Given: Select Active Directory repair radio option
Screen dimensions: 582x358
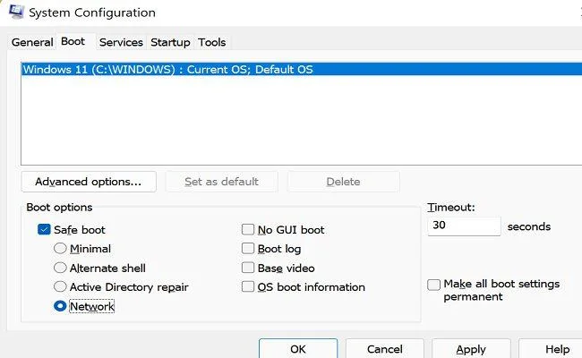Looking at the screenshot, I should (x=60, y=286).
